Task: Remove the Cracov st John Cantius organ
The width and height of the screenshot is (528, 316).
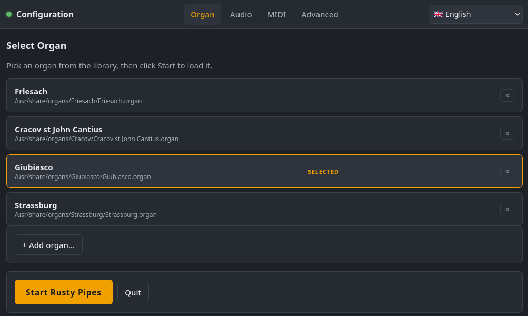Action: coord(507,133)
